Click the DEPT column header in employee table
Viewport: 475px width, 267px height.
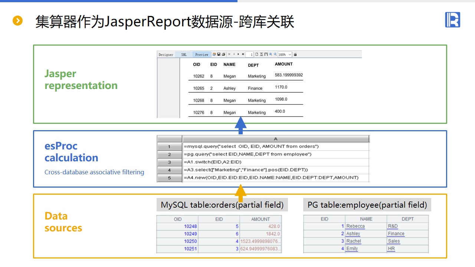(x=407, y=219)
